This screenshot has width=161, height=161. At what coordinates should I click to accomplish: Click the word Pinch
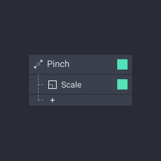click(58, 64)
